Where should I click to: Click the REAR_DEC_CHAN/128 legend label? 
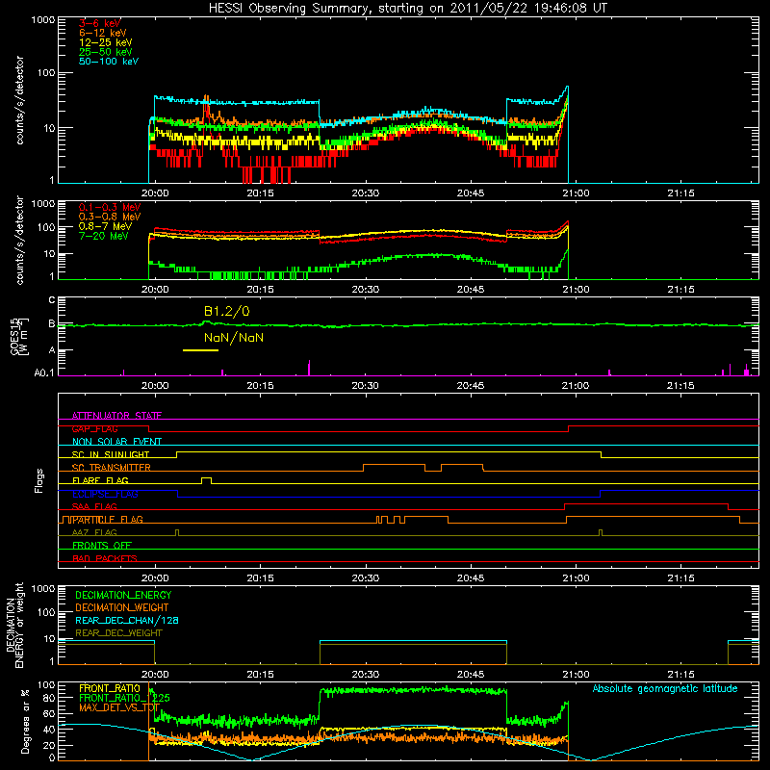pos(127,621)
